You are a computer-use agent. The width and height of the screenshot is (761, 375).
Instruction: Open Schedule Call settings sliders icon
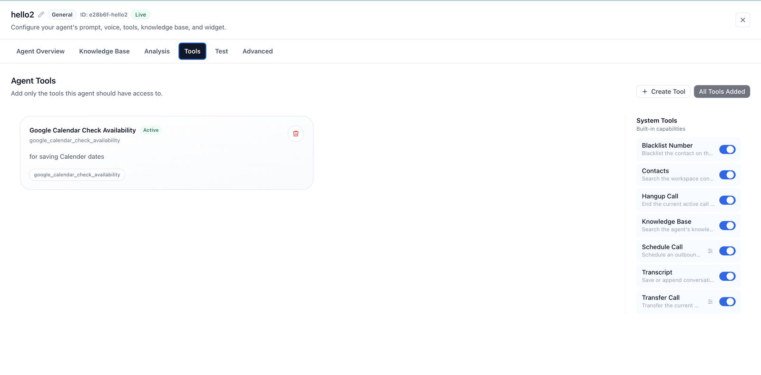(x=710, y=251)
